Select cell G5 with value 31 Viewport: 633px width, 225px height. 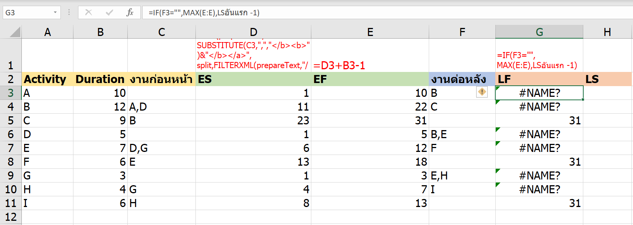(539, 121)
